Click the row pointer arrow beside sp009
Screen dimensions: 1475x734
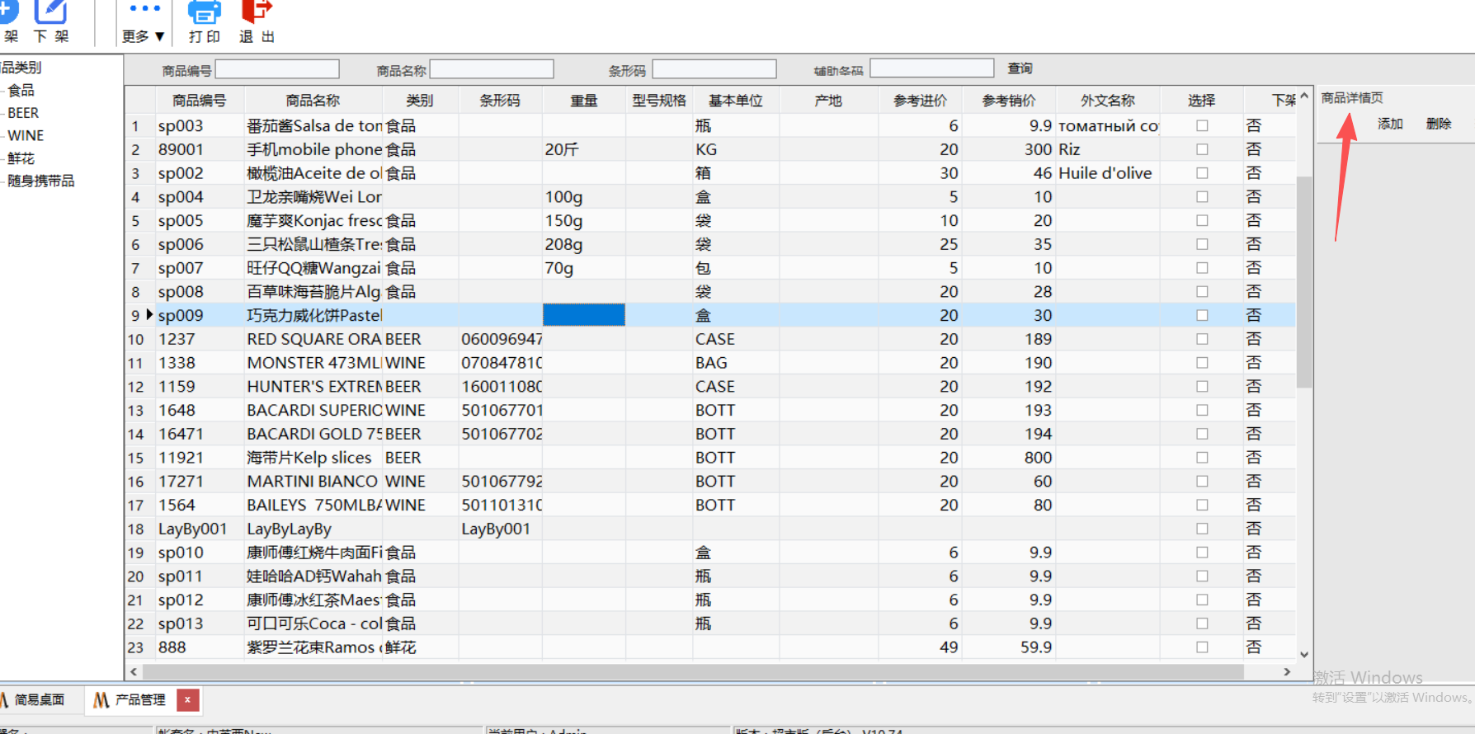pyautogui.click(x=149, y=315)
